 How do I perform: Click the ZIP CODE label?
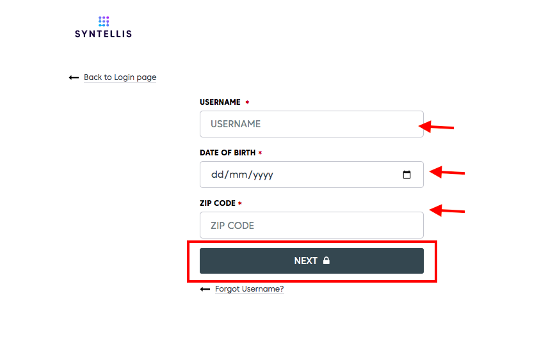[x=218, y=203]
